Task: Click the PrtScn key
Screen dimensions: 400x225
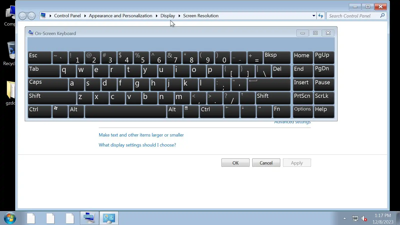Action: point(303,98)
